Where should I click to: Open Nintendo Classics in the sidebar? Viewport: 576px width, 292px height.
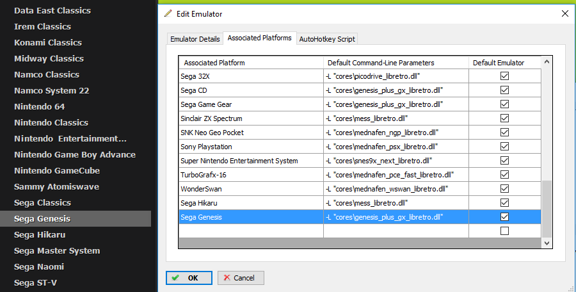[x=51, y=122]
